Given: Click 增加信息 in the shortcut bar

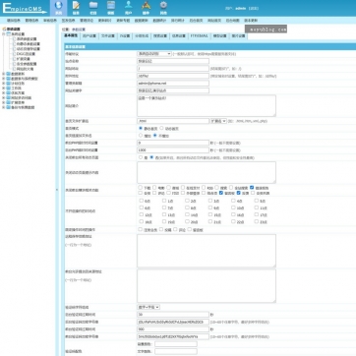Looking at the screenshot, I should coord(14,21).
